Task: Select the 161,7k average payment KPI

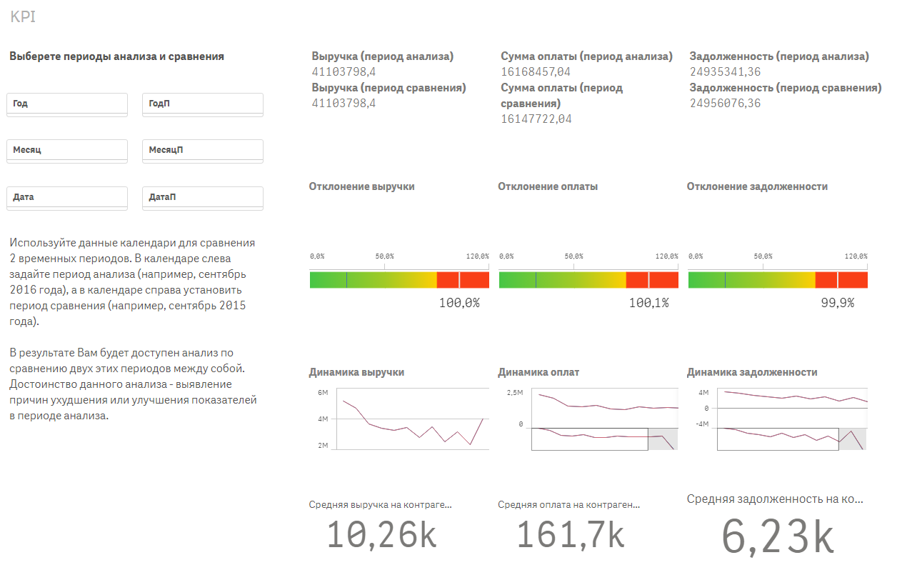Action: pos(570,536)
